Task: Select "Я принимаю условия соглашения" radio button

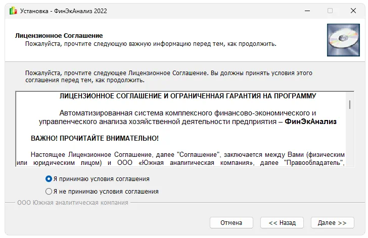Action: (x=49, y=179)
